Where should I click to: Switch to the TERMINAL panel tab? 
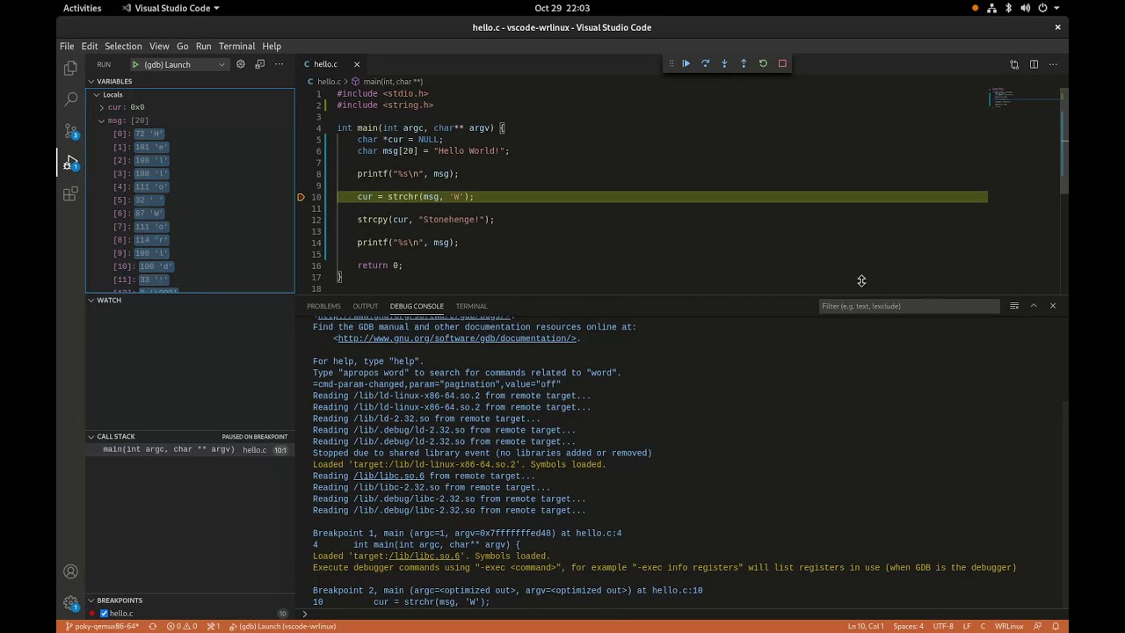coord(471,306)
